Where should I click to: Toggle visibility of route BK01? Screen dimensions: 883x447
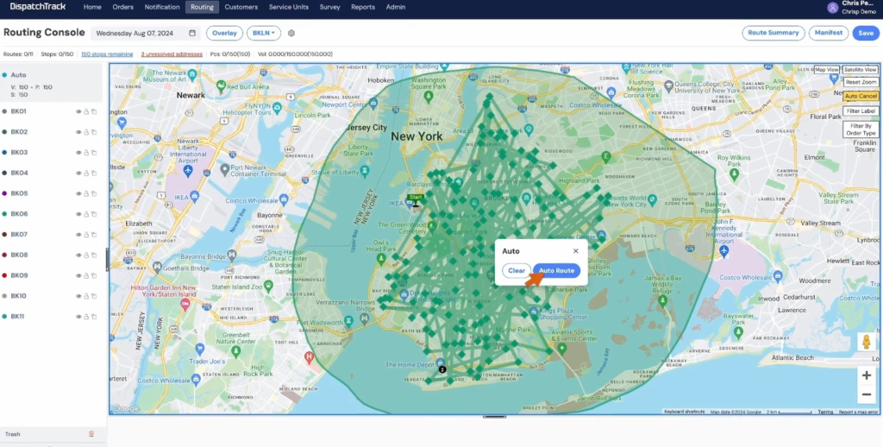78,111
